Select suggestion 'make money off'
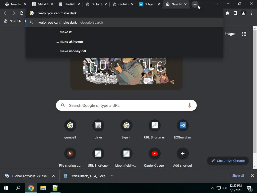The height and width of the screenshot is (193, 257). coord(124,51)
